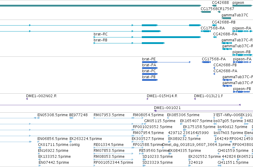Click the CK01711.5prime.contig label
This screenshot has height=167, width=253.
click(x=59, y=145)
